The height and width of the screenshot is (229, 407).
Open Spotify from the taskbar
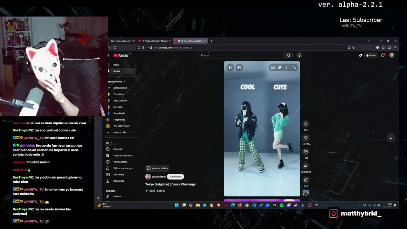pyautogui.click(x=281, y=205)
